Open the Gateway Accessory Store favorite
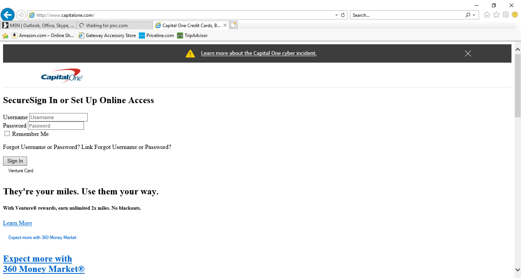This screenshot has height=278, width=521. coord(107,36)
